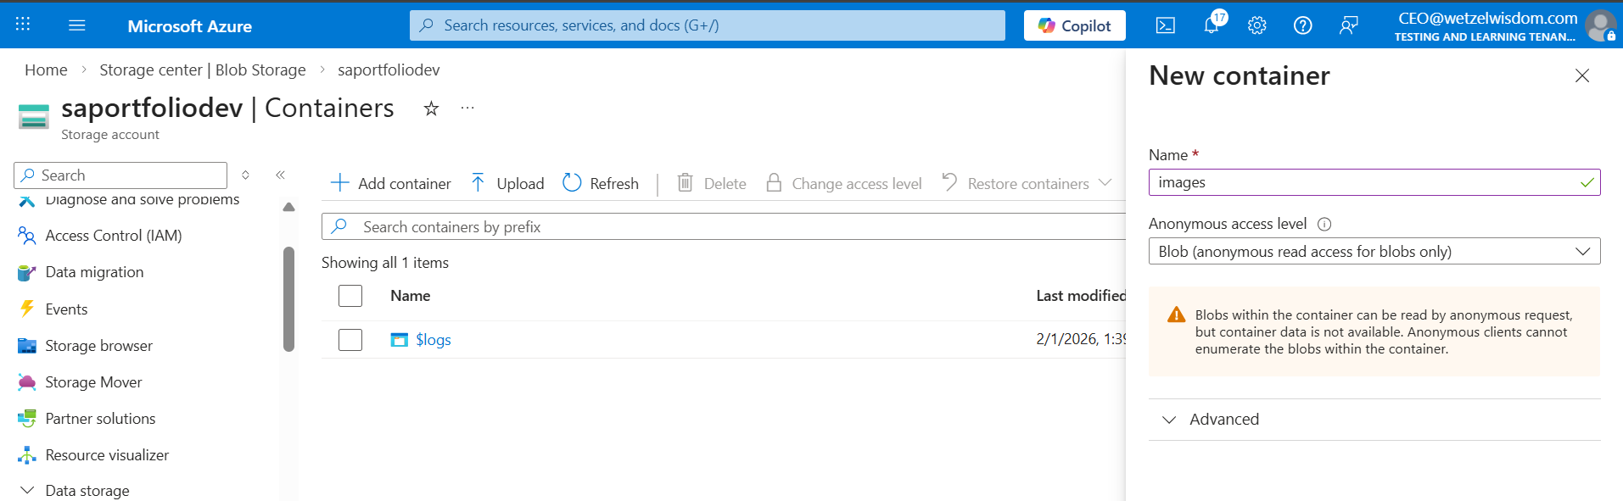Image resolution: width=1623 pixels, height=501 pixels.
Task: Open the Azure portal hamburger menu
Action: point(77,25)
